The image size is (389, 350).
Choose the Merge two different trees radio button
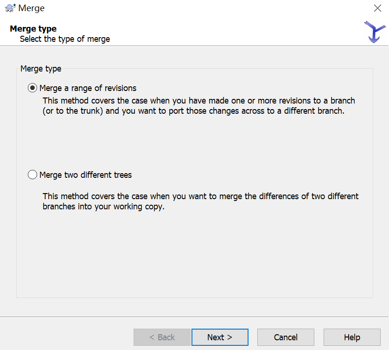click(32, 175)
